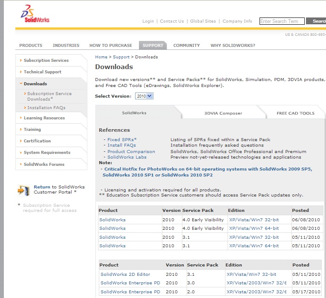Open the HOW TO PURCHASE menu
This screenshot has height=298, width=326.
click(x=111, y=45)
